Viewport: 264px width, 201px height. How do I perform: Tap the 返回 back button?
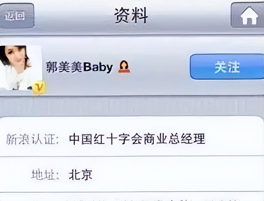coord(17,16)
